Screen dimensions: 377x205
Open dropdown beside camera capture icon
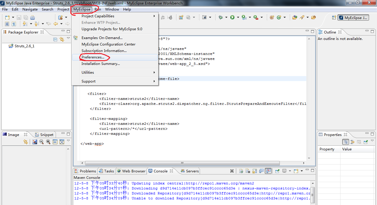click(210, 18)
